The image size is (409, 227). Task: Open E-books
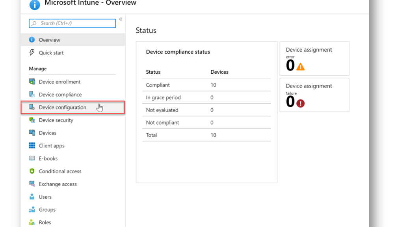pyautogui.click(x=73, y=158)
